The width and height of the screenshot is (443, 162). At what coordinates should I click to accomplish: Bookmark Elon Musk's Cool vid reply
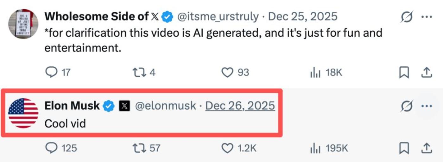[x=404, y=148]
